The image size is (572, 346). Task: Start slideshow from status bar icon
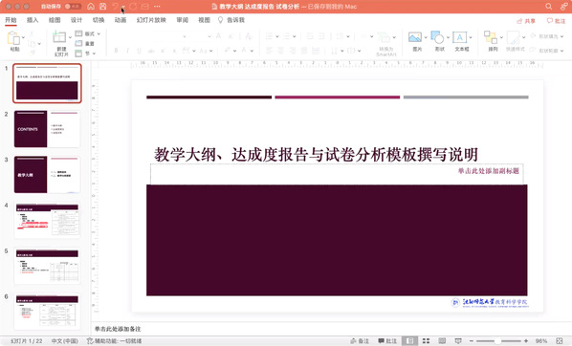(x=458, y=341)
